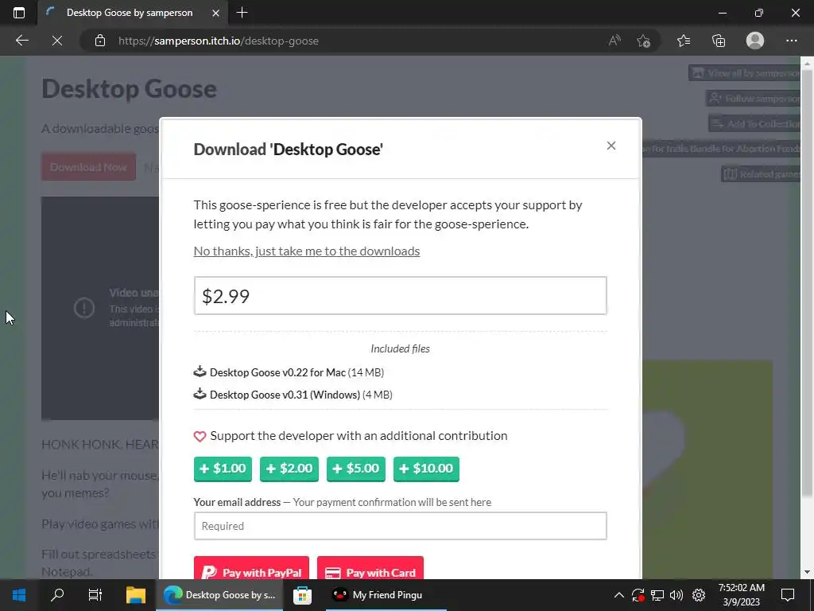Stop loading the page

click(57, 41)
